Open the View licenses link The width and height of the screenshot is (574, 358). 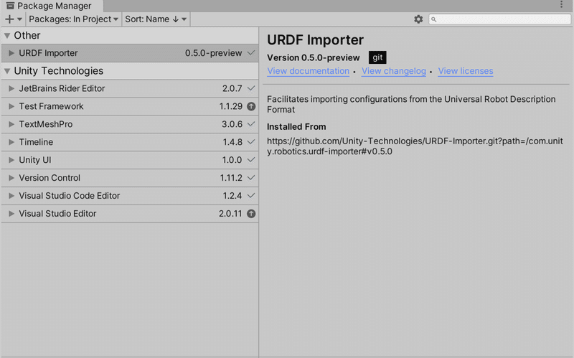click(466, 71)
